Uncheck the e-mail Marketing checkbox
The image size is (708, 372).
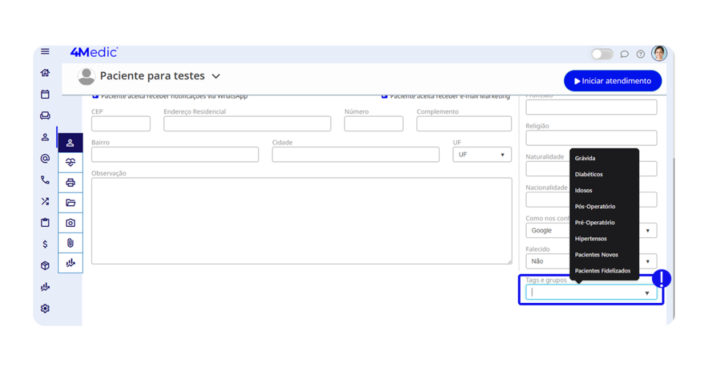click(385, 97)
